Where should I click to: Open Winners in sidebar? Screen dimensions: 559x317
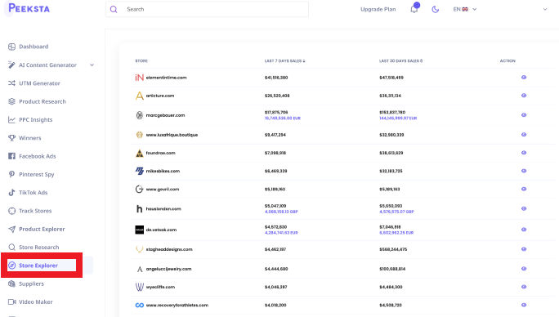(x=30, y=138)
